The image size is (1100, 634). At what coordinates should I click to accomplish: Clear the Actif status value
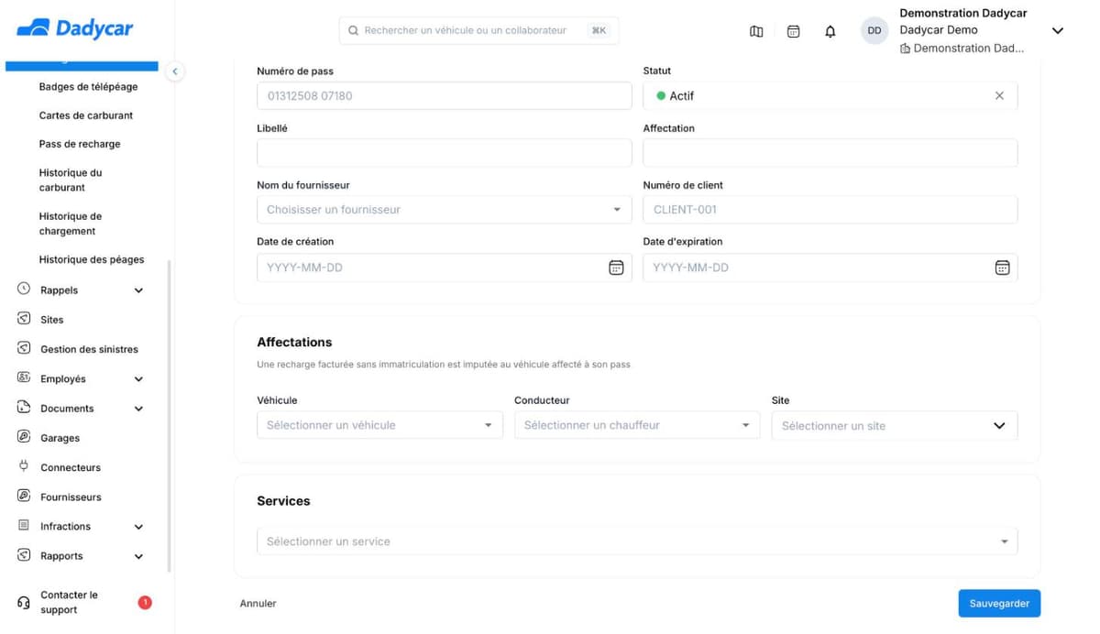999,96
